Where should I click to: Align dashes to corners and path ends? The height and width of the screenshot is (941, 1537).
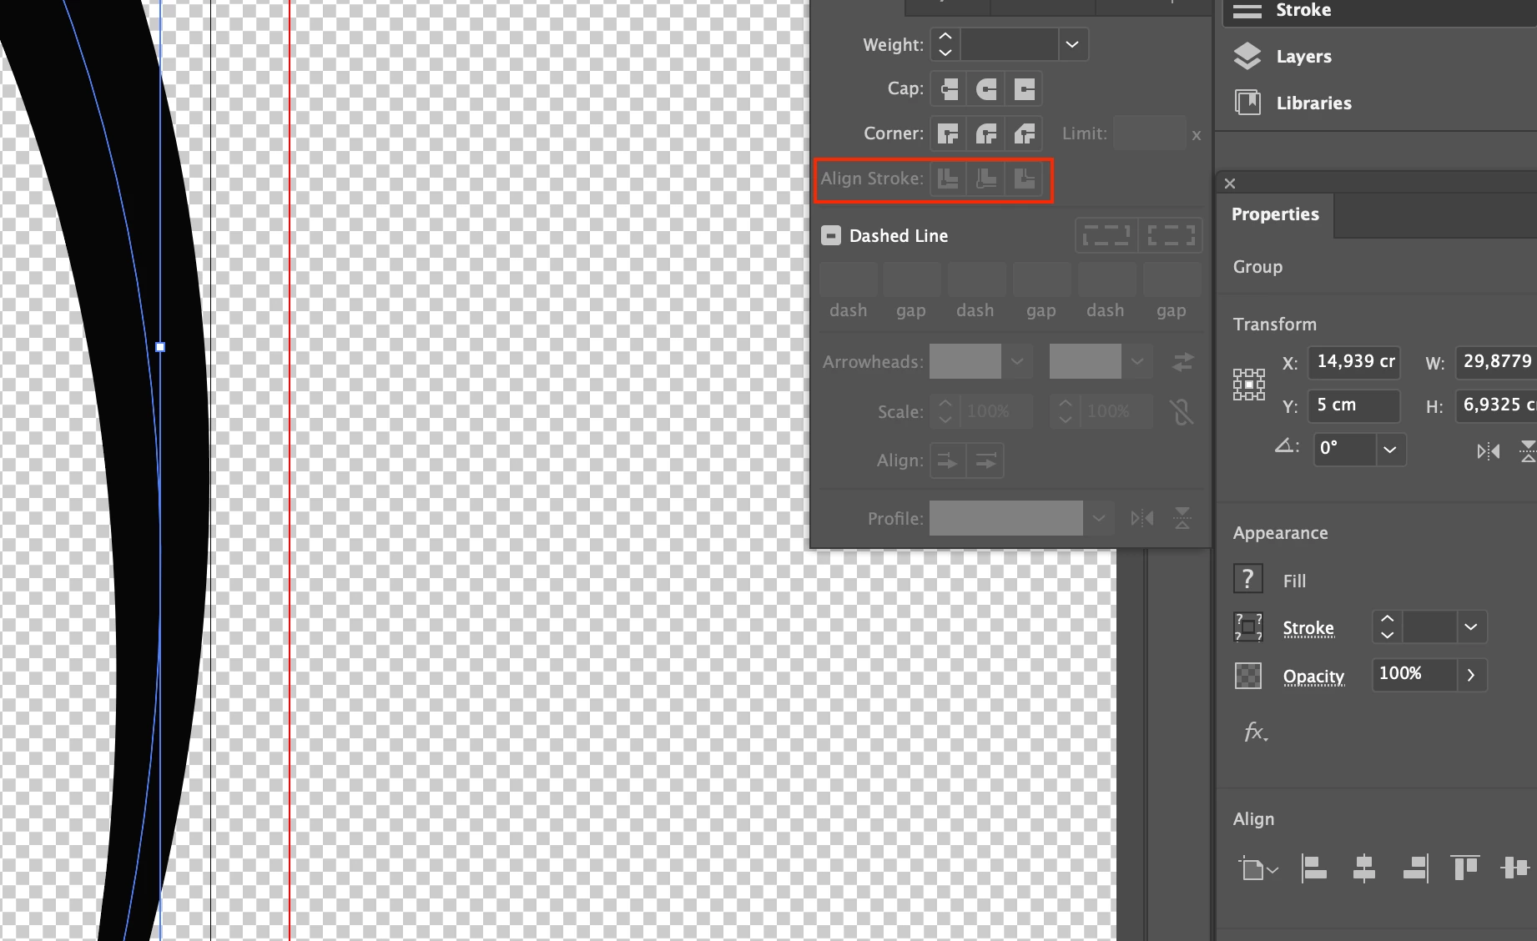tap(1171, 236)
